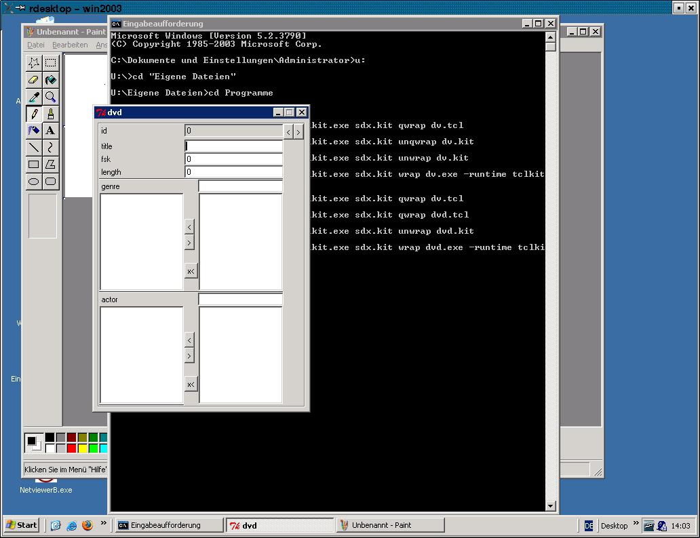This screenshot has width=700, height=538.
Task: Pick the dark red color swatch
Action: pos(71,437)
